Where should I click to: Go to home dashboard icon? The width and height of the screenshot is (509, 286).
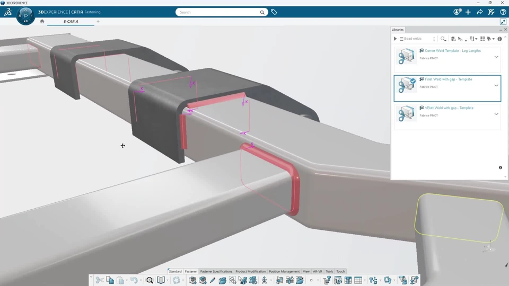pos(42,21)
